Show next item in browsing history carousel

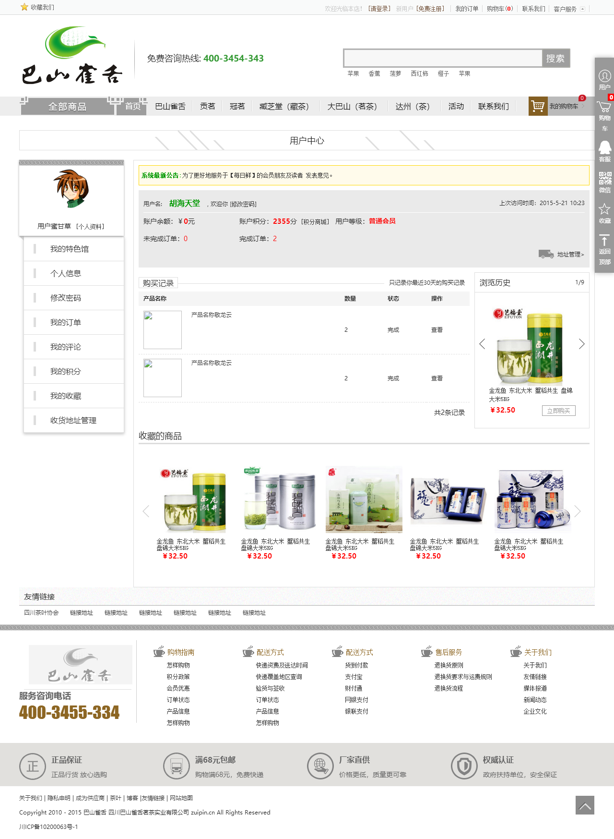click(x=581, y=344)
